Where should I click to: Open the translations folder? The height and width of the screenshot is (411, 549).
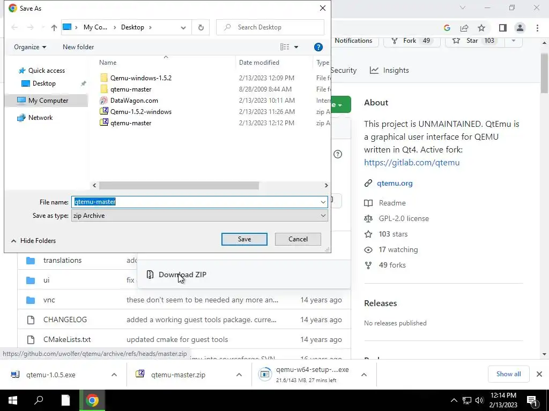tap(62, 261)
